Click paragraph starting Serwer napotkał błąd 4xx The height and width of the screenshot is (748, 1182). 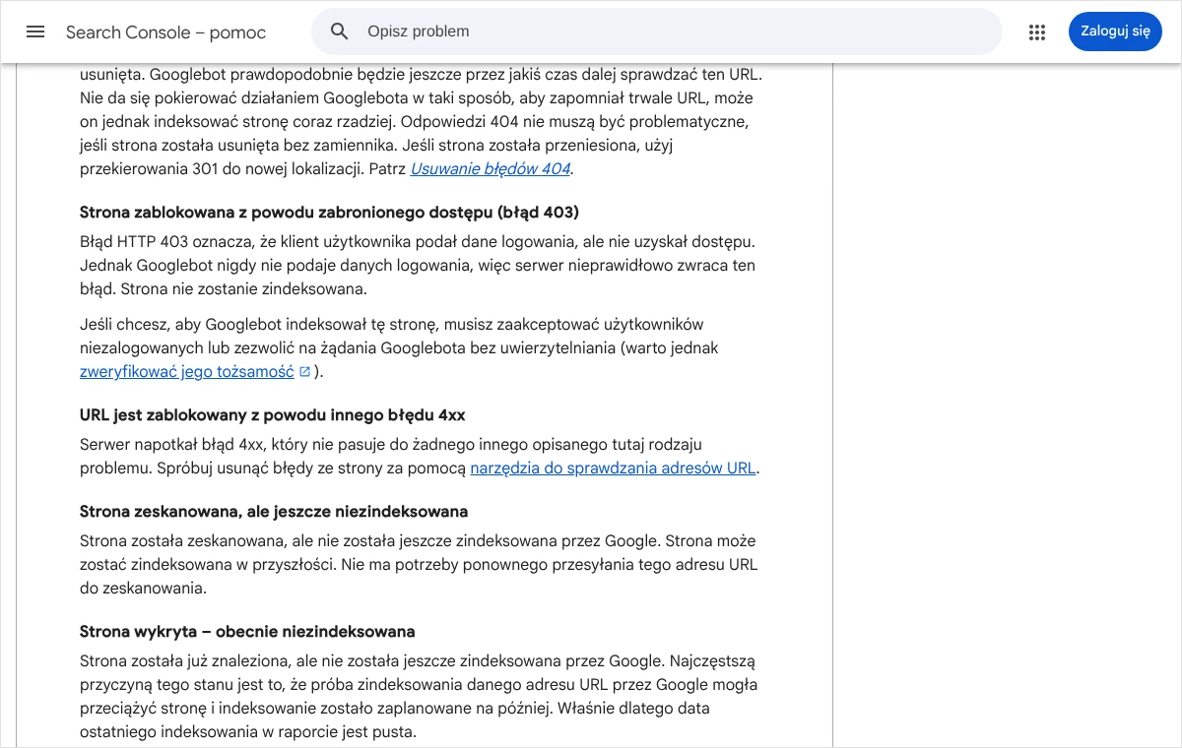[420, 457]
